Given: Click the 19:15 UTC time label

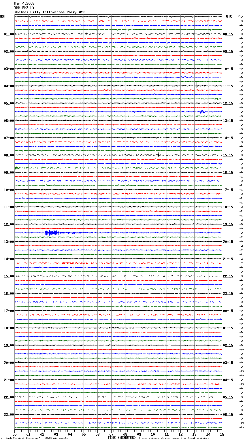Looking at the screenshot, I should [x=228, y=224].
